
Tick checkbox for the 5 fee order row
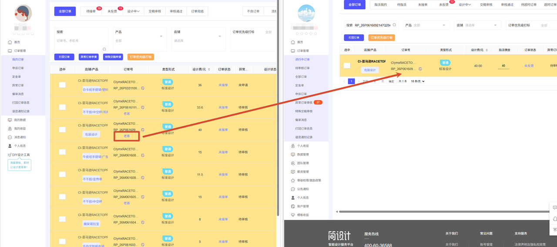point(62,241)
